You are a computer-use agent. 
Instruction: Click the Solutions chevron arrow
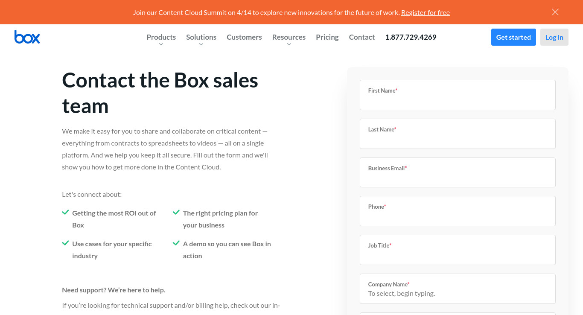(201, 44)
